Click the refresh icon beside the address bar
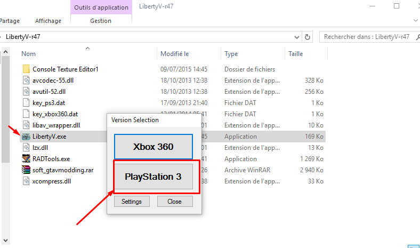The width and height of the screenshot is (420, 248). pyautogui.click(x=308, y=37)
